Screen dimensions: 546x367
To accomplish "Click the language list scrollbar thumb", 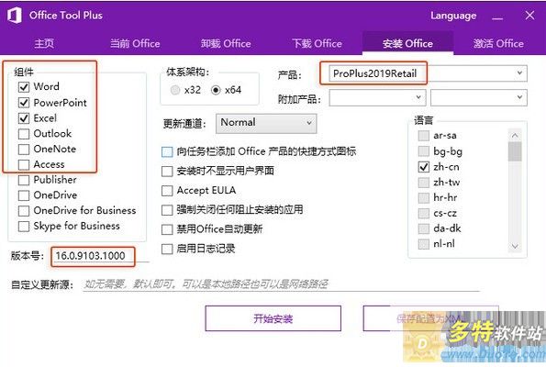I will pyautogui.click(x=515, y=151).
